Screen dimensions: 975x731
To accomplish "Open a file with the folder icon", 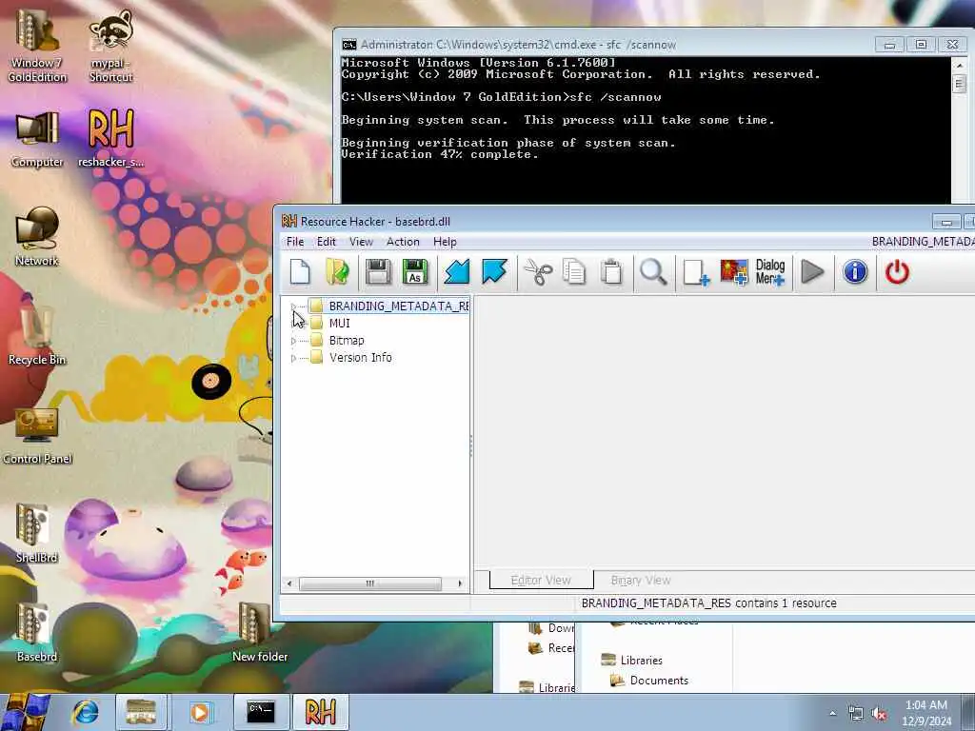I will click(337, 271).
